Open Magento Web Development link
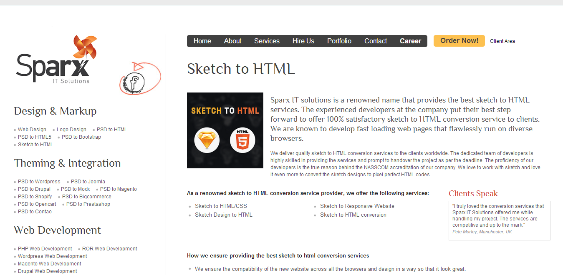 50,264
